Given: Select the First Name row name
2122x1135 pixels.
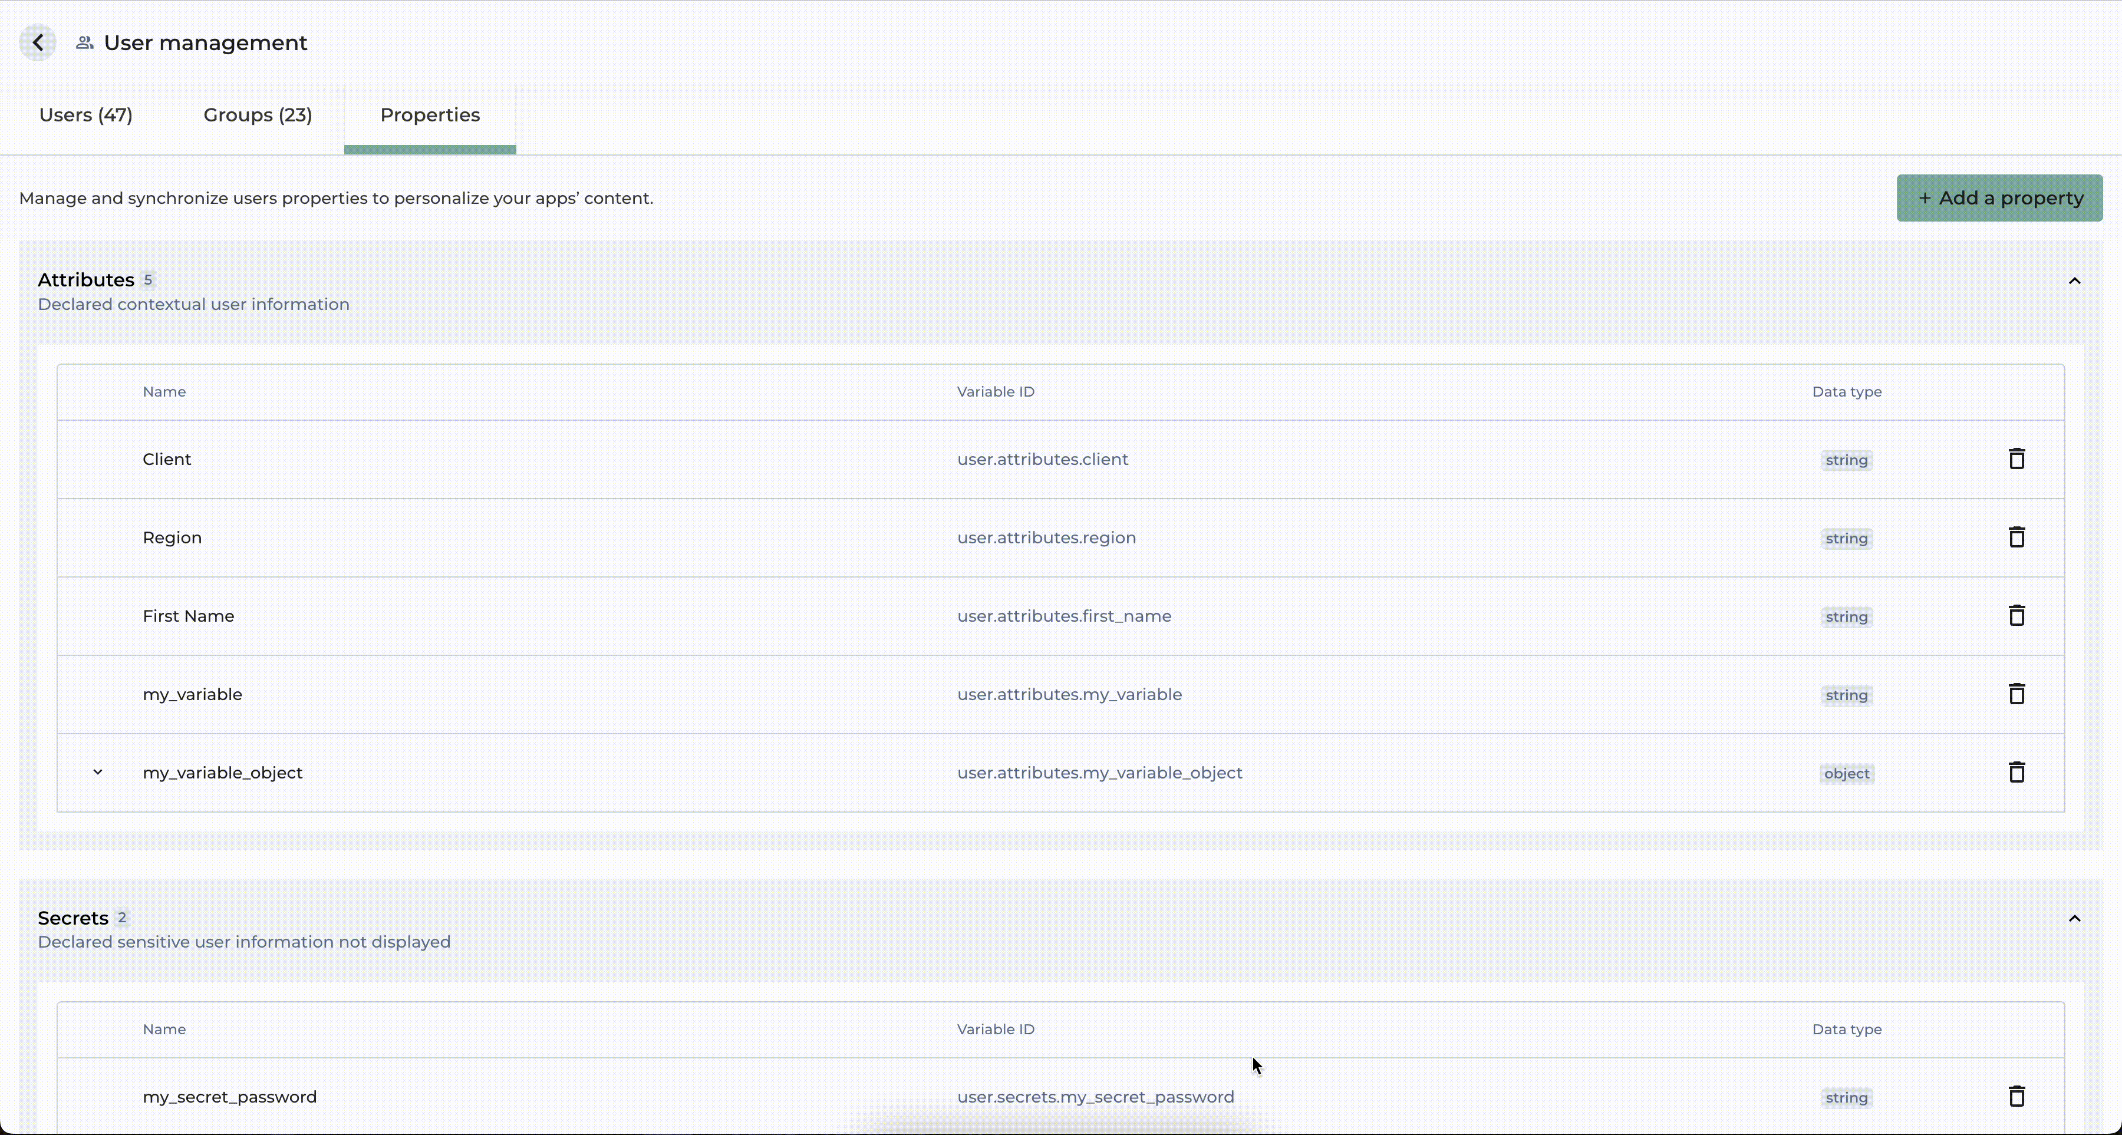Looking at the screenshot, I should (x=189, y=616).
